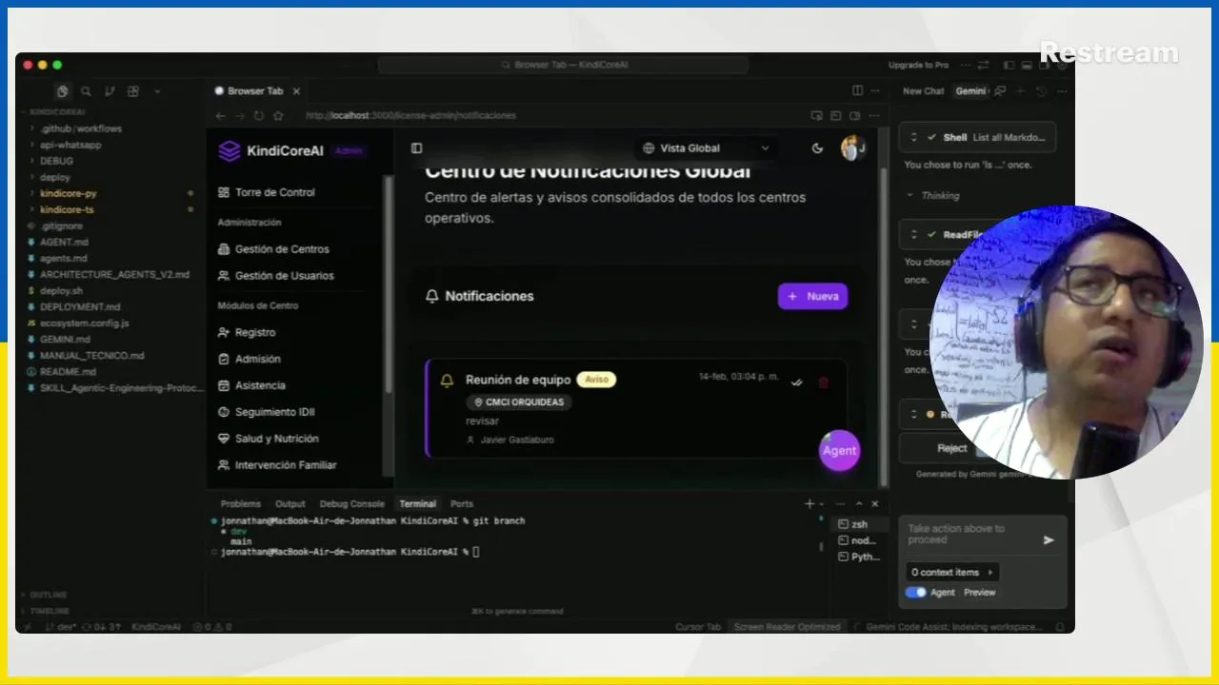
Task: Mark Reunión de equipo notification as read
Action: [x=797, y=382]
